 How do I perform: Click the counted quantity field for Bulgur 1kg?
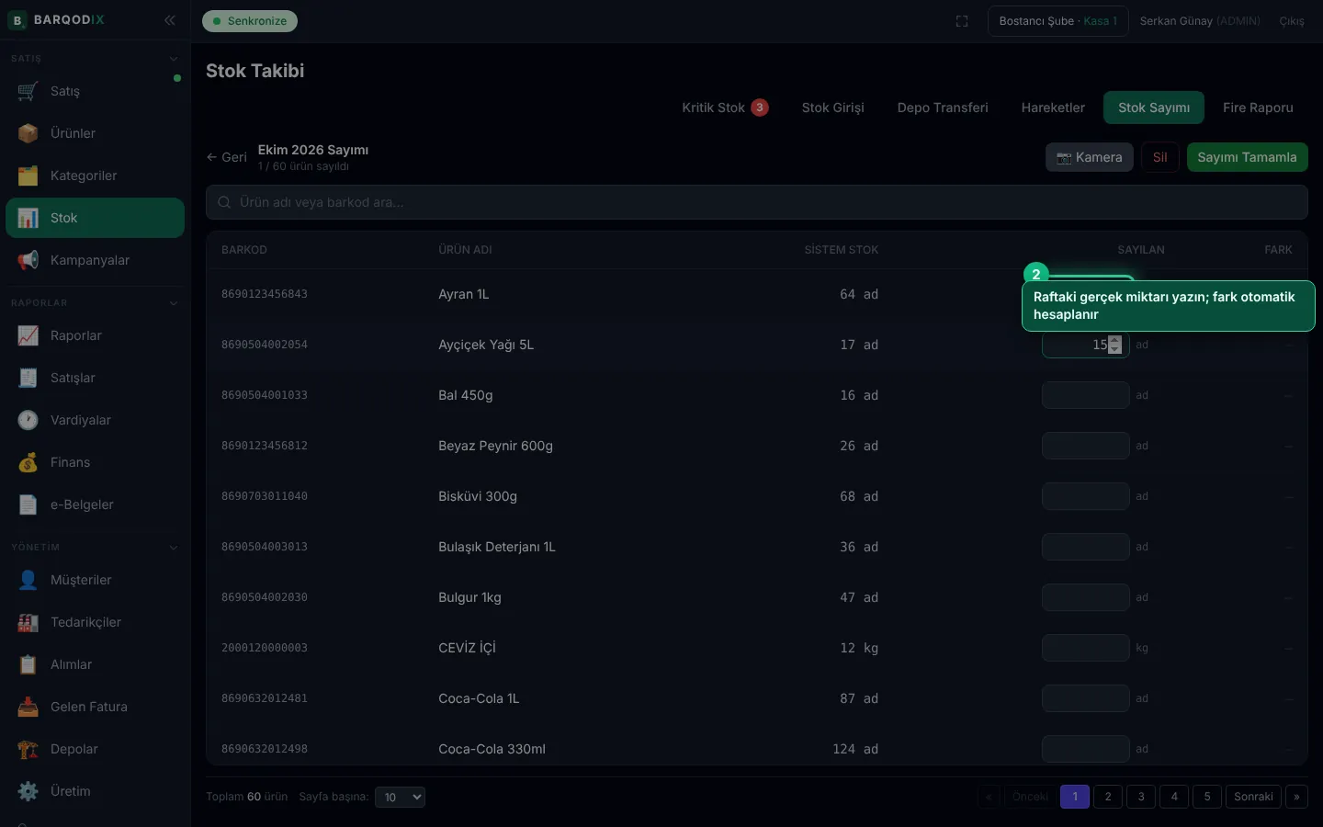pyautogui.click(x=1086, y=597)
